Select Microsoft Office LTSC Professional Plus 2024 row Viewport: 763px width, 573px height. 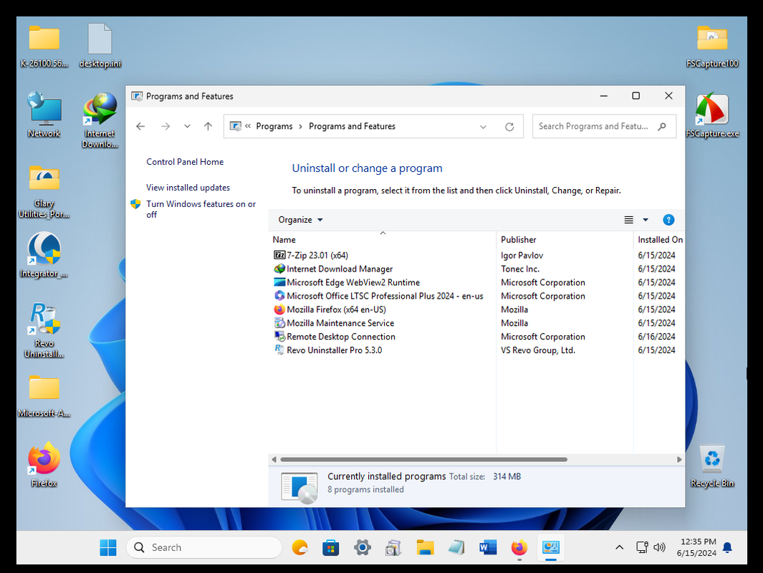tap(477, 296)
